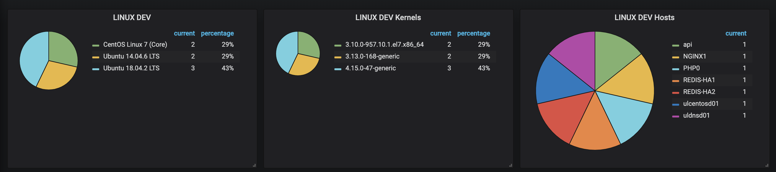Open the LINUX DEV Kernels panel title menu
Screen dimensions: 776x172
(388, 17)
